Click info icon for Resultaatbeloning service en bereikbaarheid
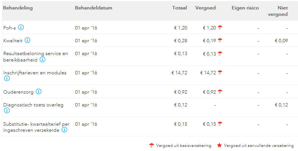The image size is (298, 151). (42, 59)
